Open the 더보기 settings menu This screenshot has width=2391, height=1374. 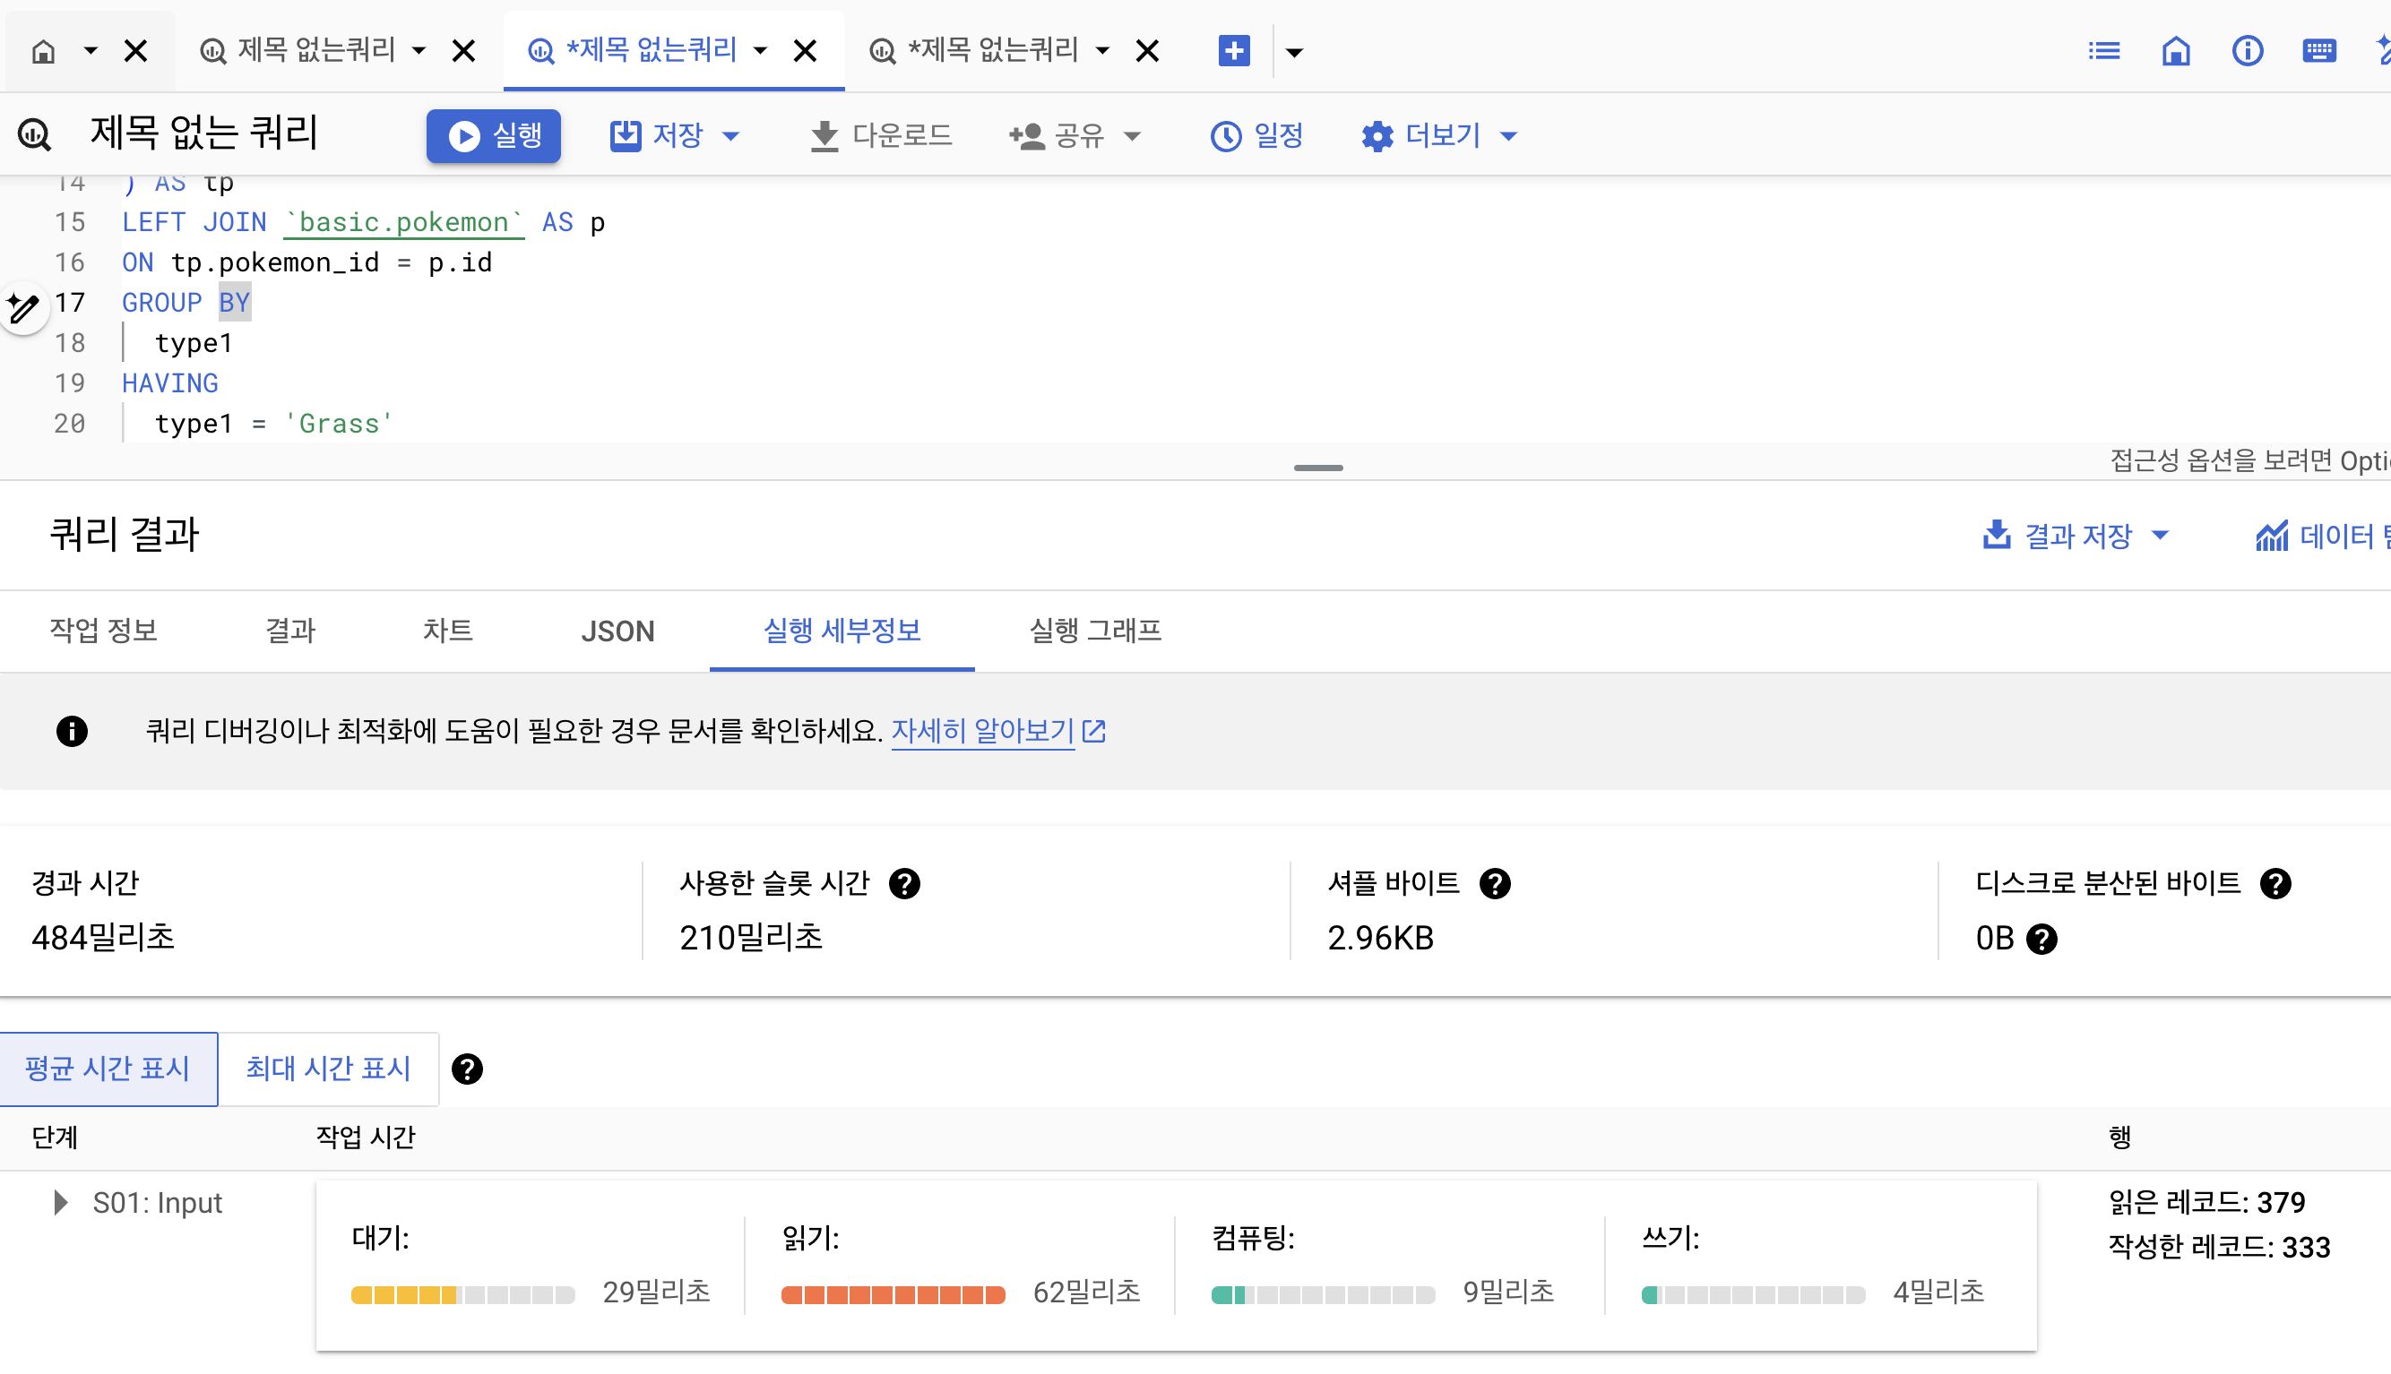[1438, 136]
